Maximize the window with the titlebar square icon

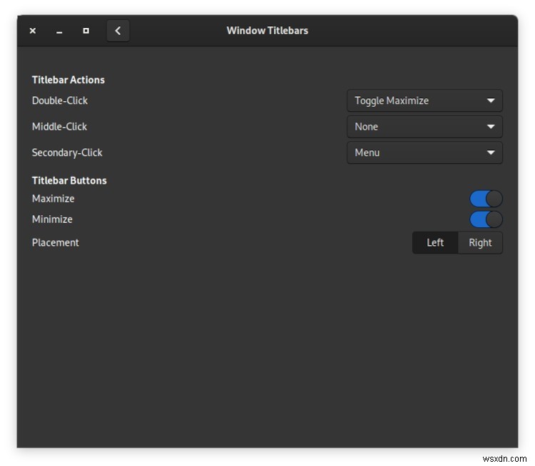pyautogui.click(x=86, y=31)
